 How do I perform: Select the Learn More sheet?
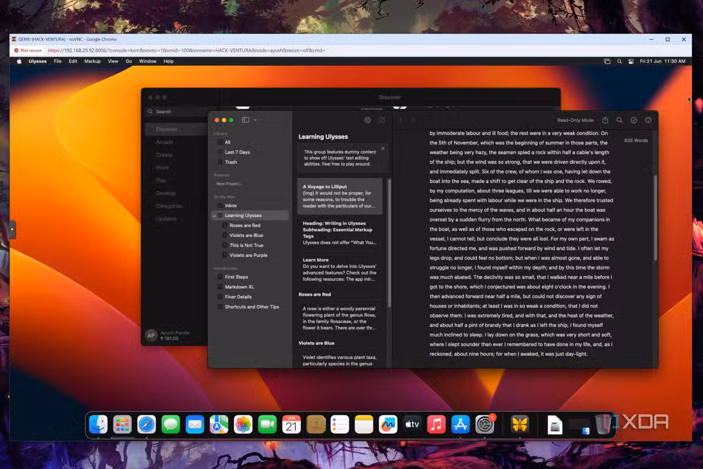click(x=340, y=269)
